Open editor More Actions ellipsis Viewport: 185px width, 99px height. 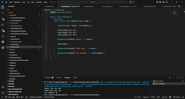183,6
